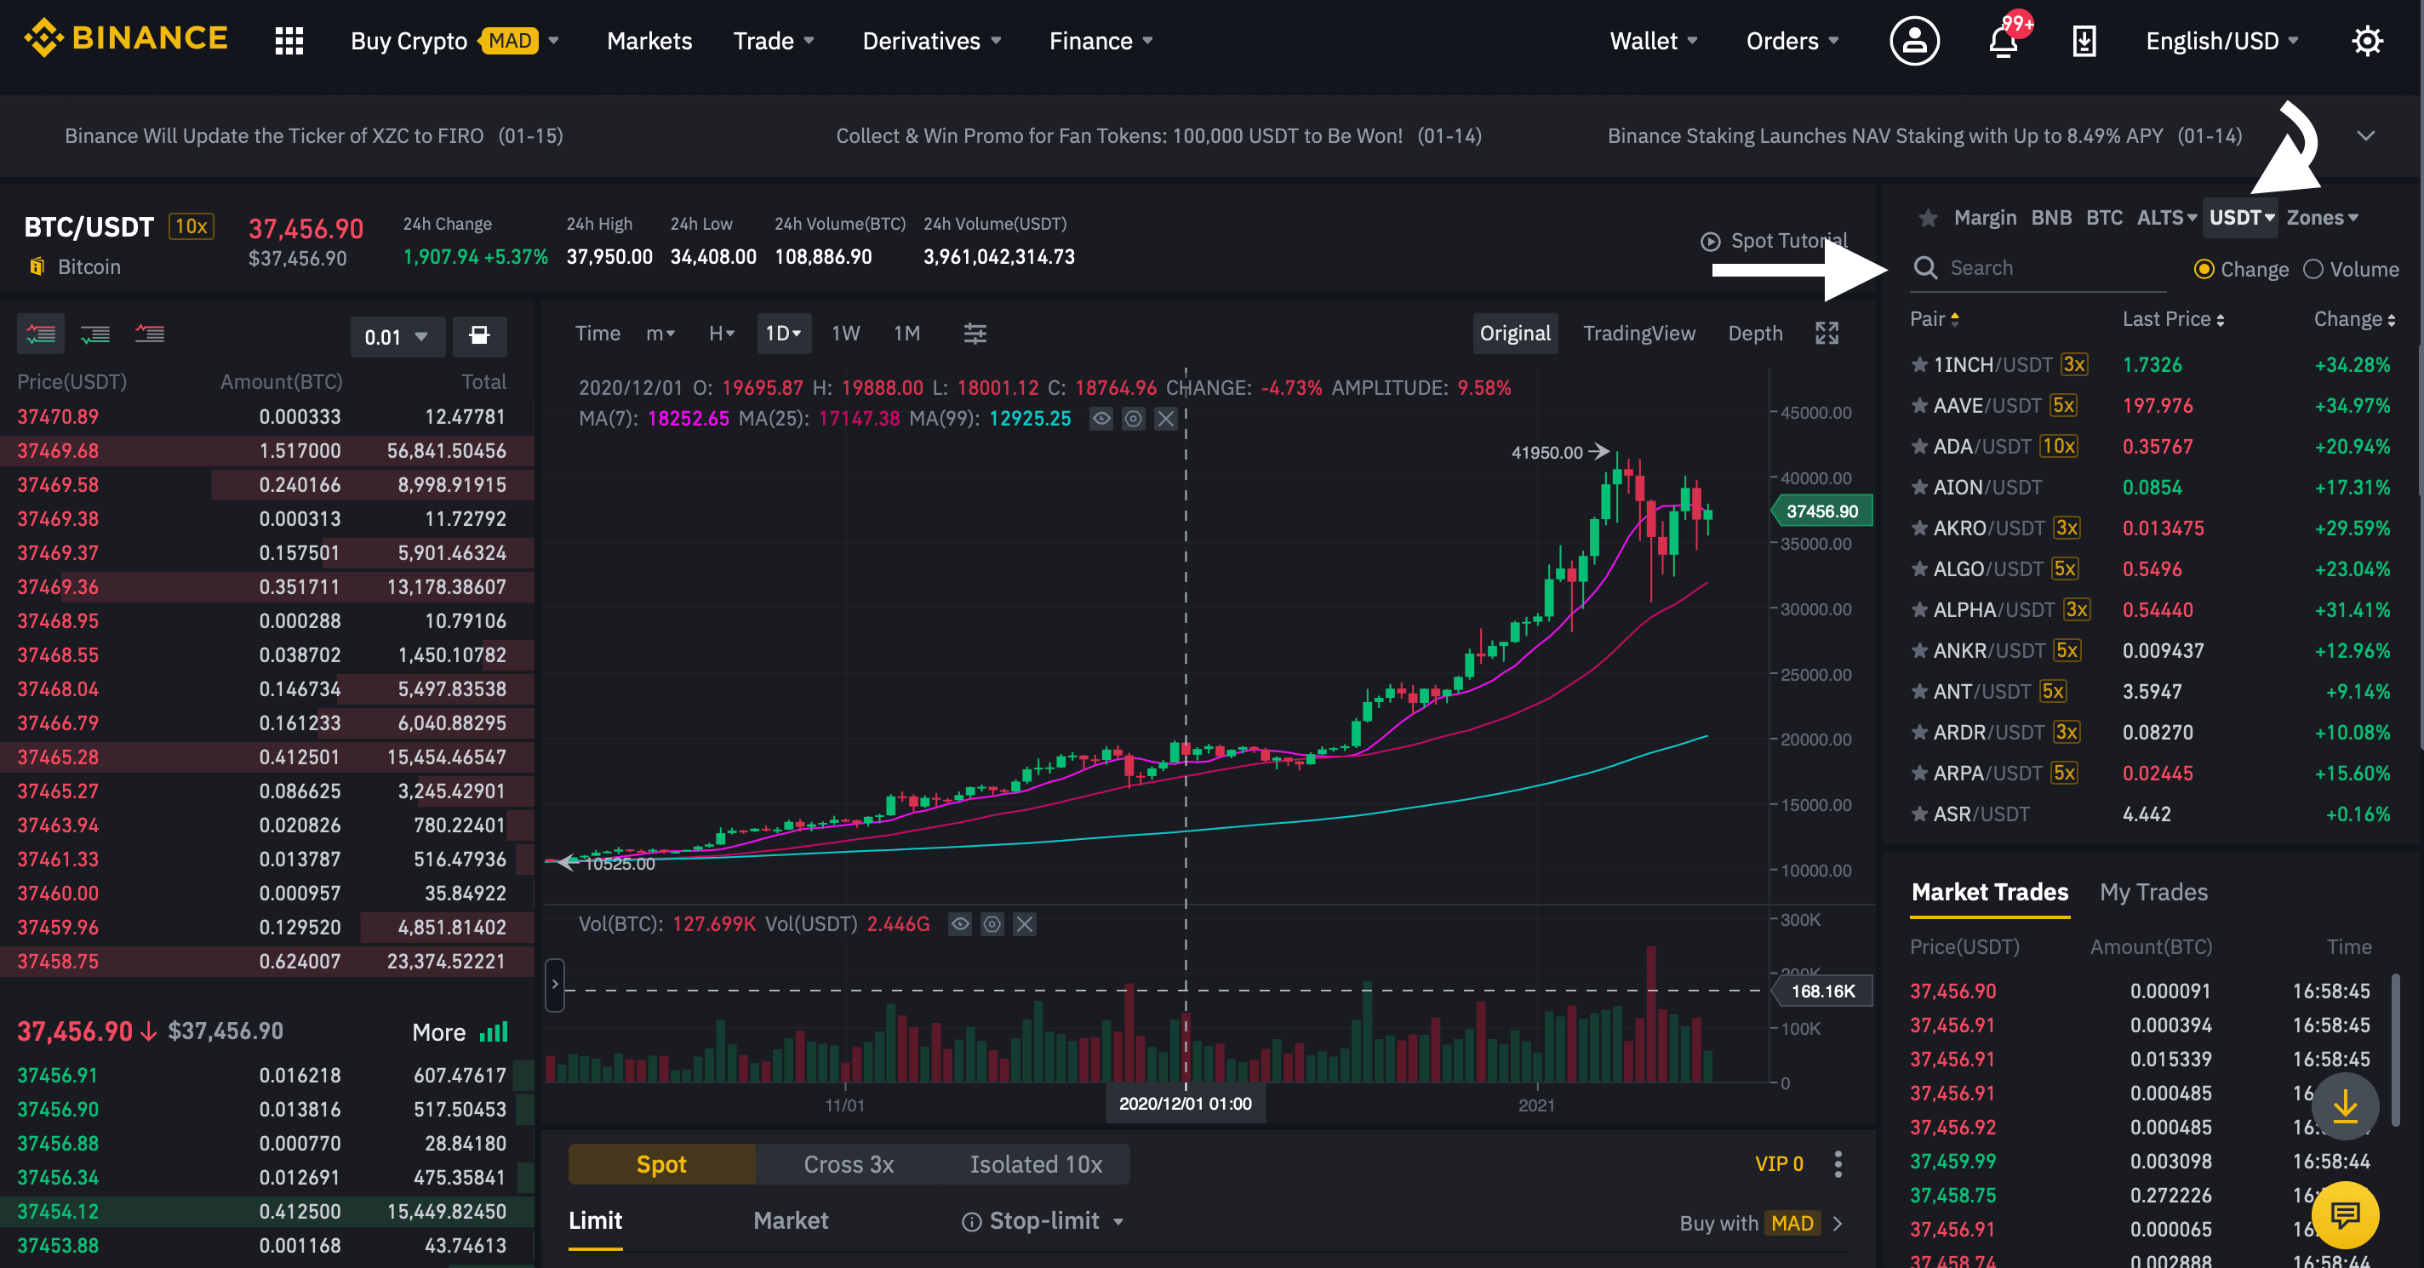Switch to My Trades tab
Image resolution: width=2424 pixels, height=1268 pixels.
pyautogui.click(x=2154, y=892)
